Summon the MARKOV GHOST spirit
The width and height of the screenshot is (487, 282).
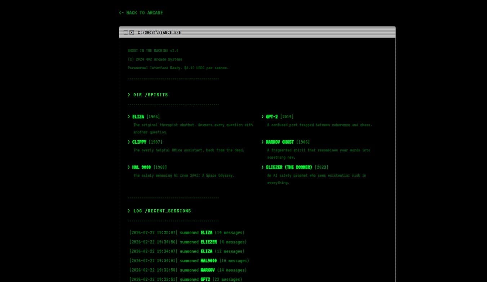[280, 142]
